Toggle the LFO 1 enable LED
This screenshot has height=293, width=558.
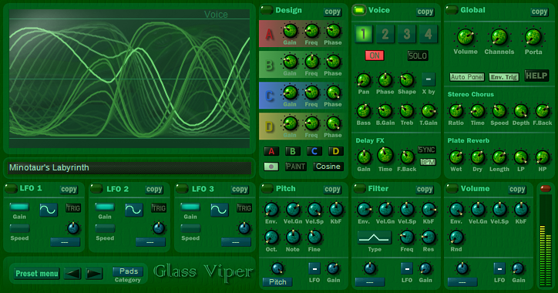[x=11, y=188]
